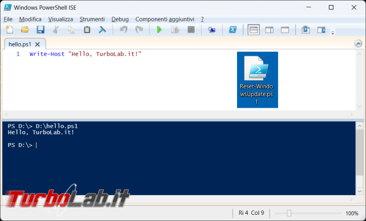Click the "Hello, TurboLab.it!" output line

click(x=41, y=132)
